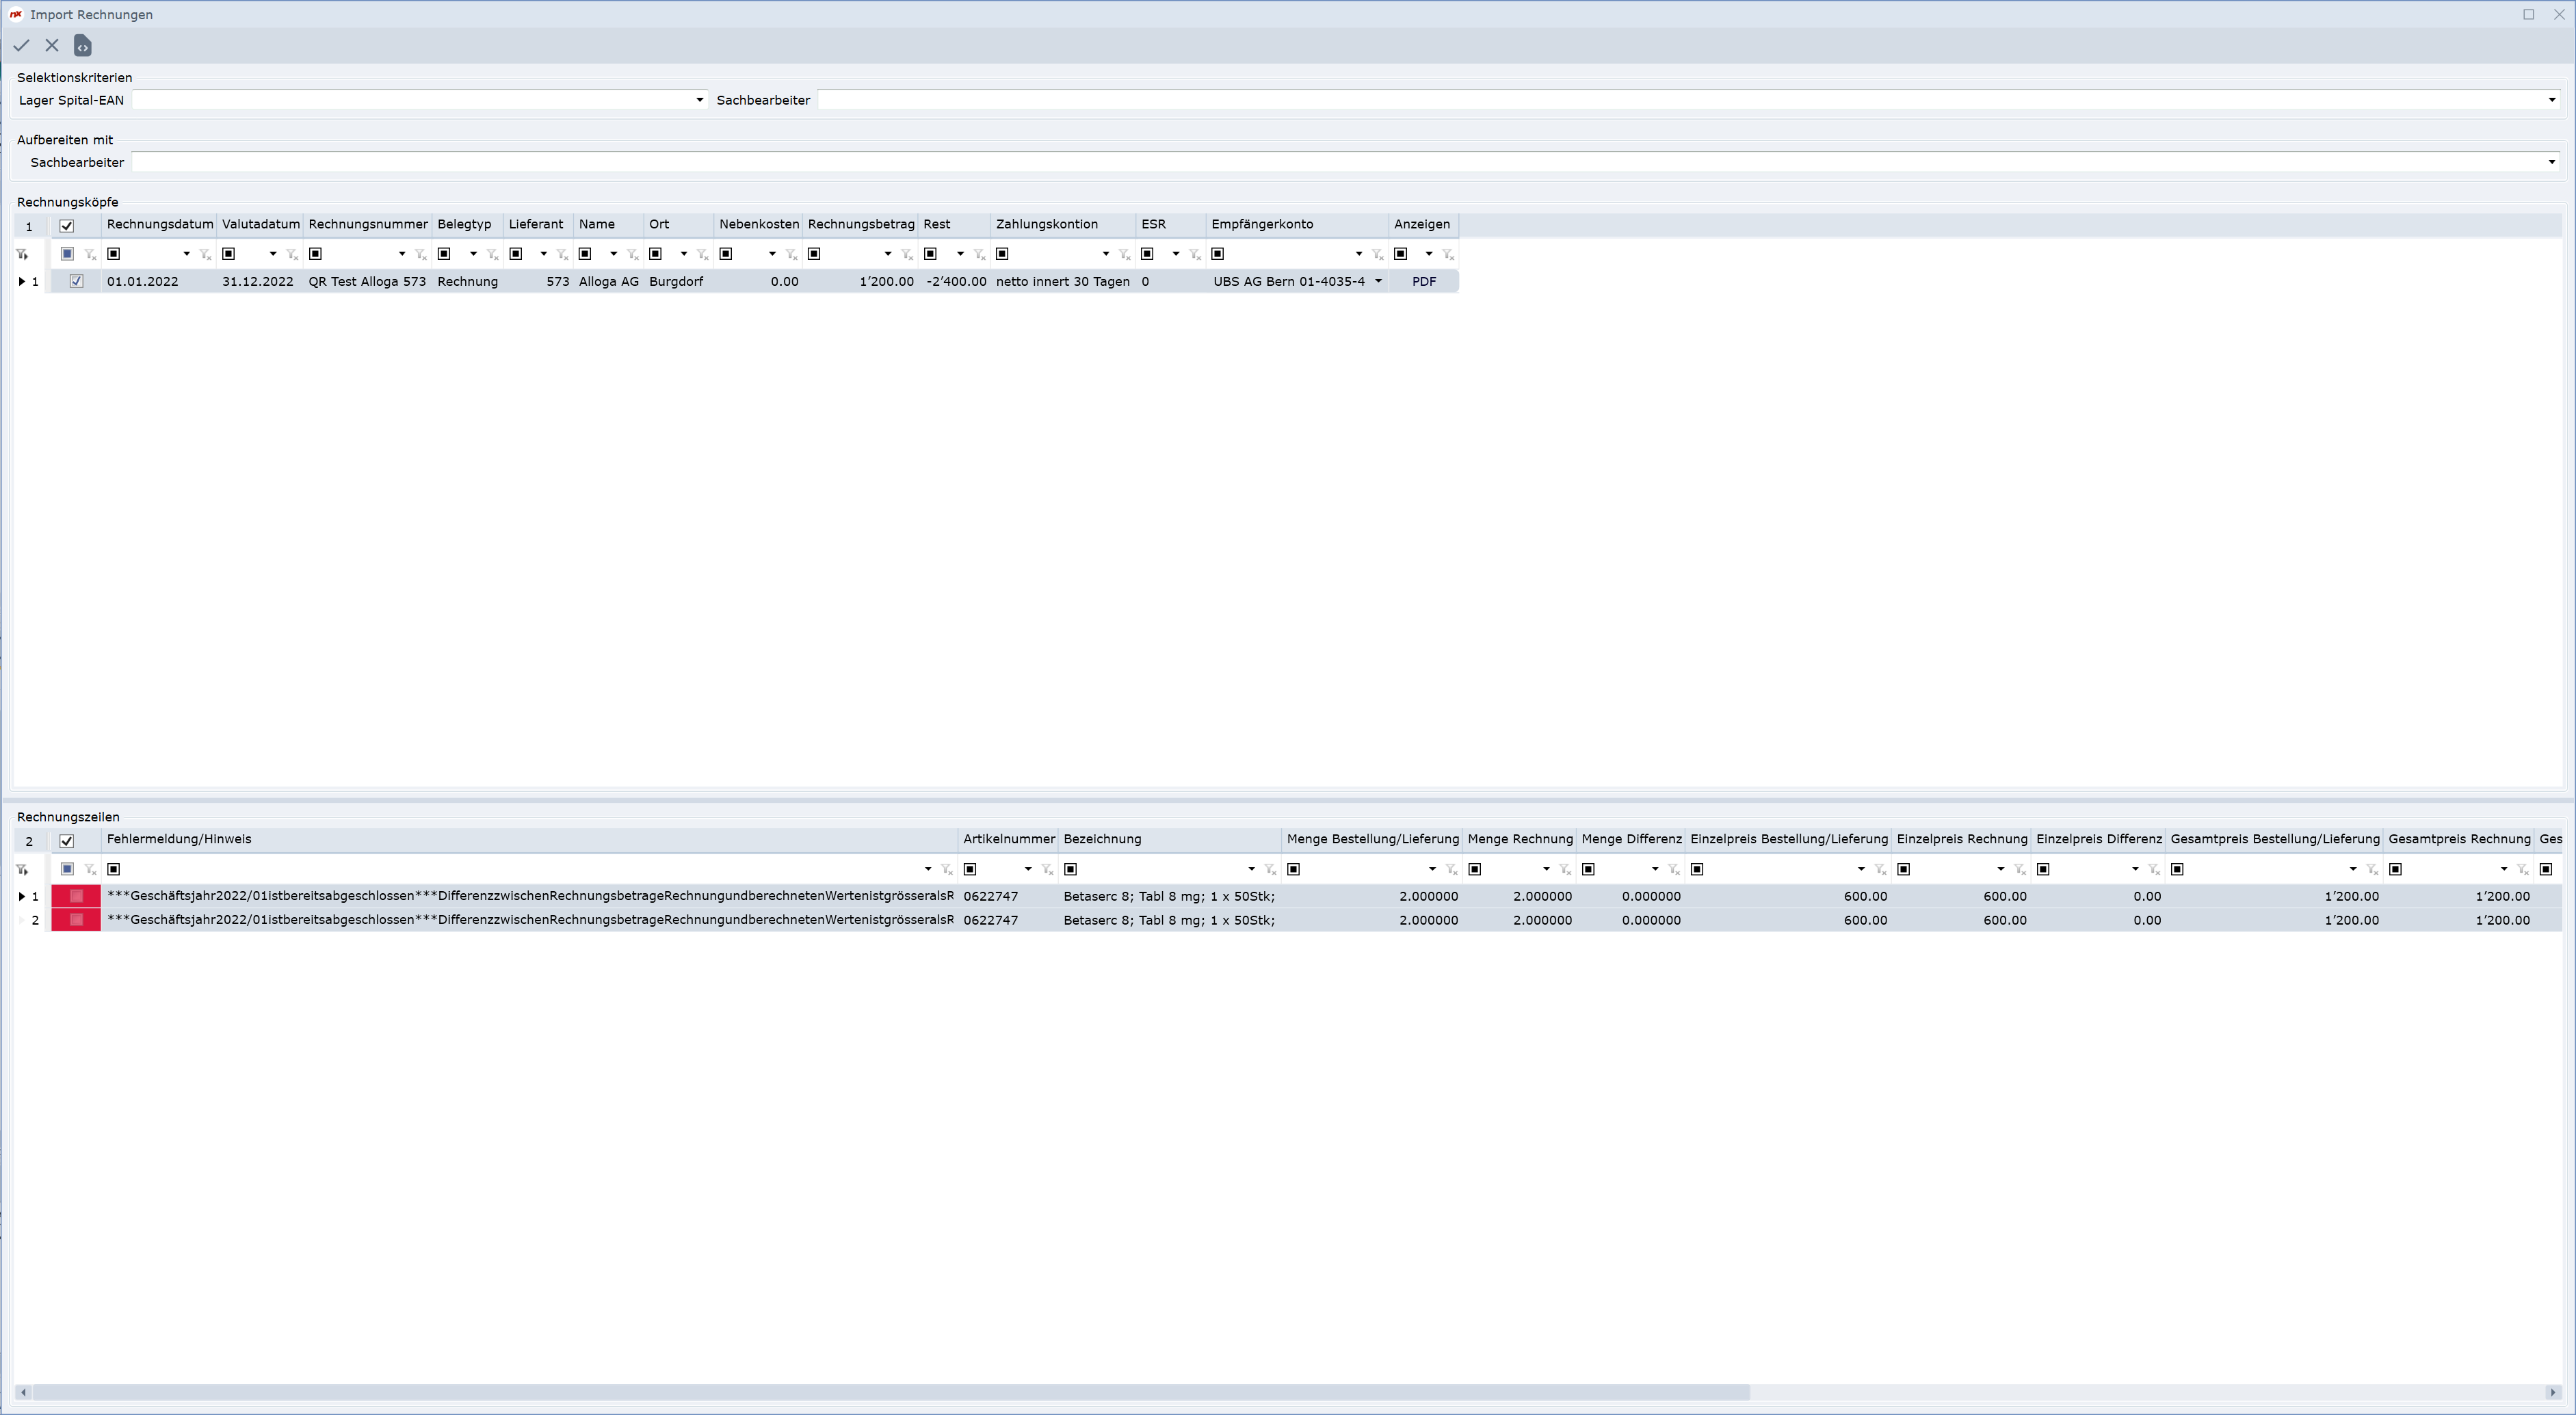Click filter icon left of Rechnungsköpfe filter row

pyautogui.click(x=22, y=254)
